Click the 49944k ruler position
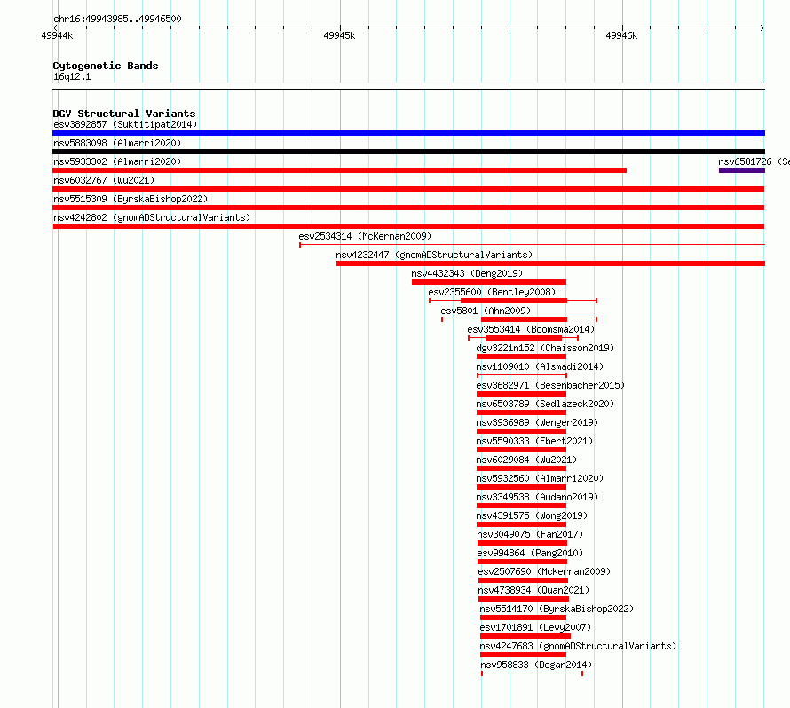 pos(57,35)
